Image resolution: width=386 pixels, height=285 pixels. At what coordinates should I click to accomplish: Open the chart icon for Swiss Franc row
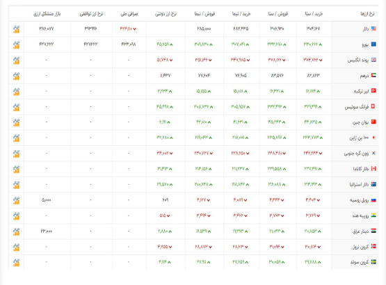(16, 107)
